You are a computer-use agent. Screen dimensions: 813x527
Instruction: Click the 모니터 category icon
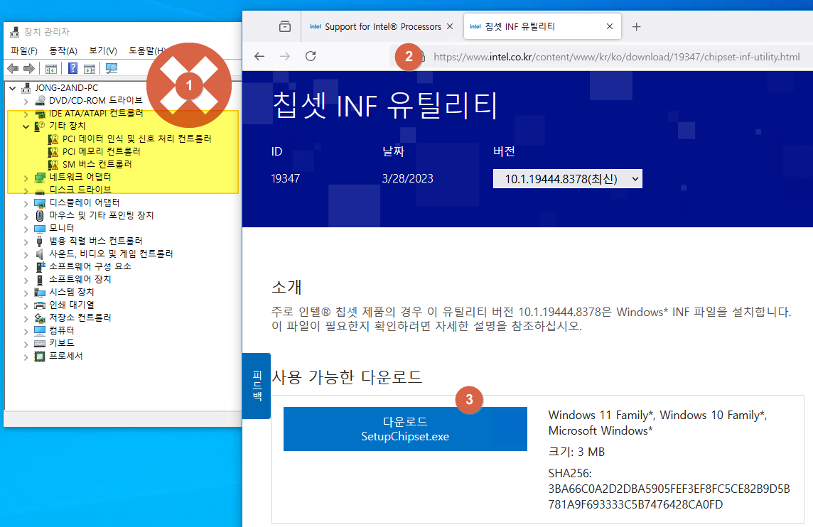[40, 229]
